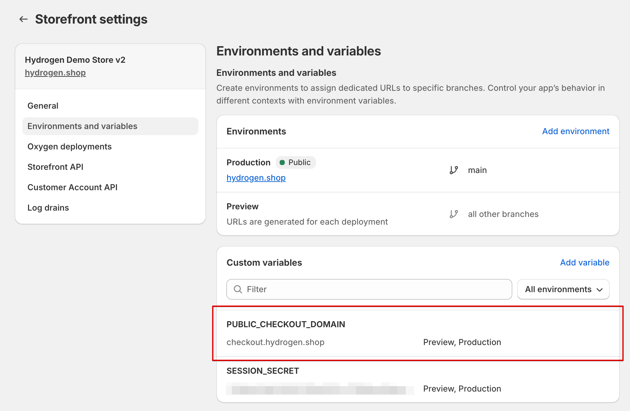Click the back arrow beside Storefront settings

pyautogui.click(x=23, y=19)
